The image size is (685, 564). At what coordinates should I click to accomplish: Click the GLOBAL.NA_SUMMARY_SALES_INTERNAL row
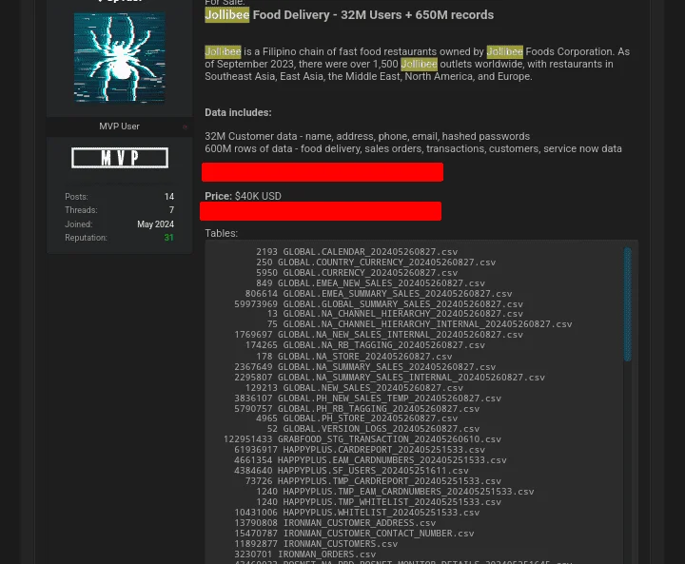390,378
